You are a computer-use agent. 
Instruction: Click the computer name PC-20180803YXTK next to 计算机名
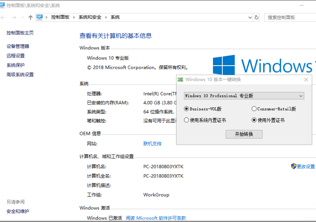163,166
